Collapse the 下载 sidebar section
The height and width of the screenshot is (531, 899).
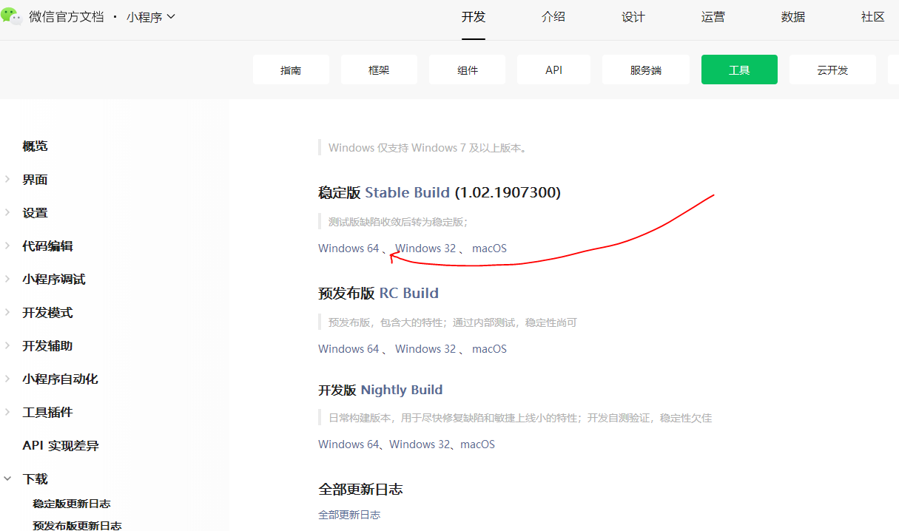pos(35,478)
